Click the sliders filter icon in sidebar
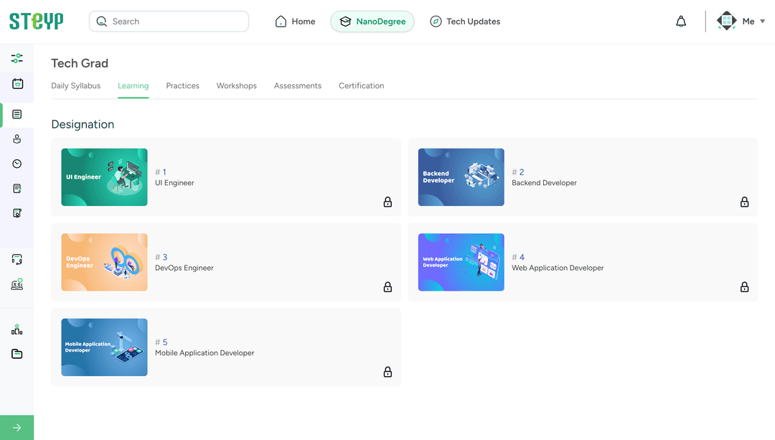The width and height of the screenshot is (775, 440). [x=17, y=58]
